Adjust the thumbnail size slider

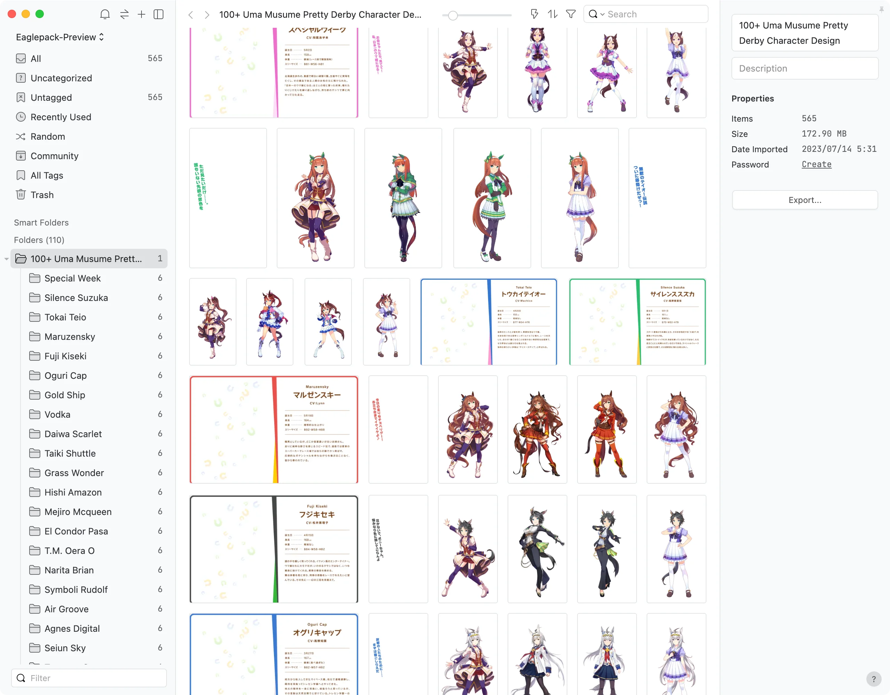click(x=453, y=16)
